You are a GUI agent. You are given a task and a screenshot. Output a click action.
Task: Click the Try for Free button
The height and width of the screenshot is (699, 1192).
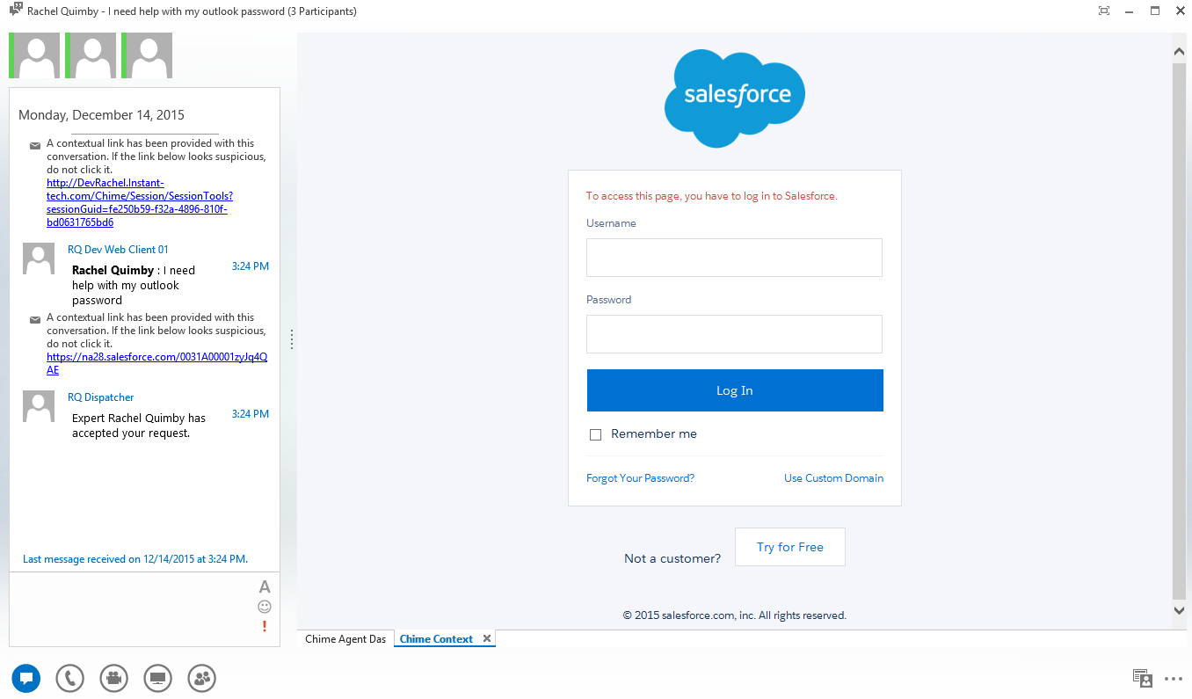pos(790,547)
